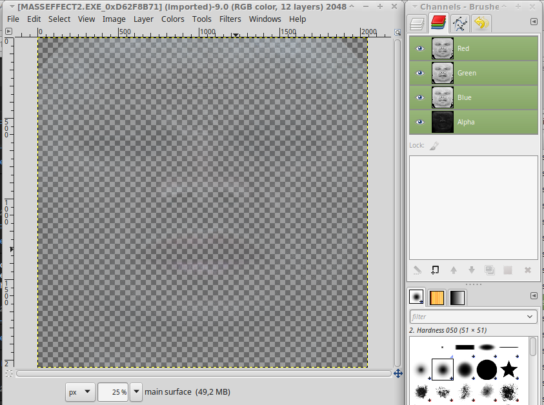Click the edit channel attributes icon
Viewport: 544px width, 405px height.
pos(418,270)
